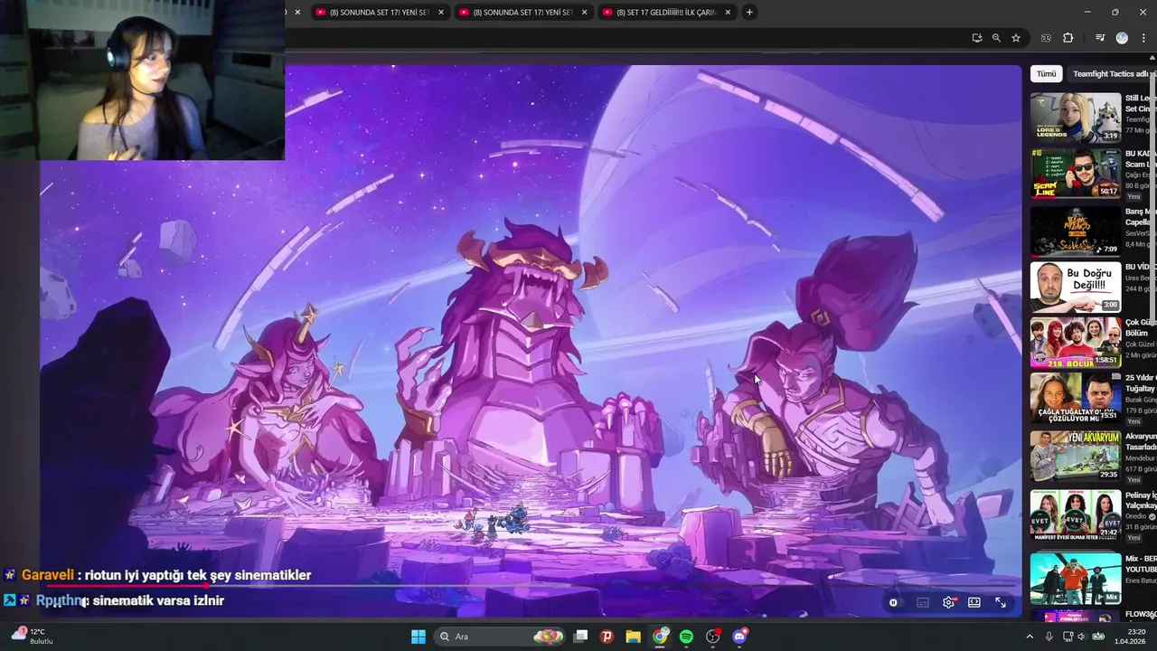1157x651 pixels.
Task: Open the Windows Start menu
Action: coord(419,637)
